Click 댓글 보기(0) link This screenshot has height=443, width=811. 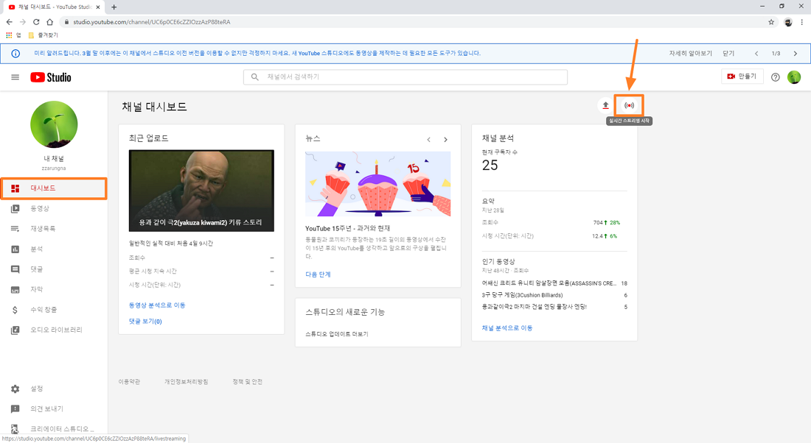[x=145, y=321]
